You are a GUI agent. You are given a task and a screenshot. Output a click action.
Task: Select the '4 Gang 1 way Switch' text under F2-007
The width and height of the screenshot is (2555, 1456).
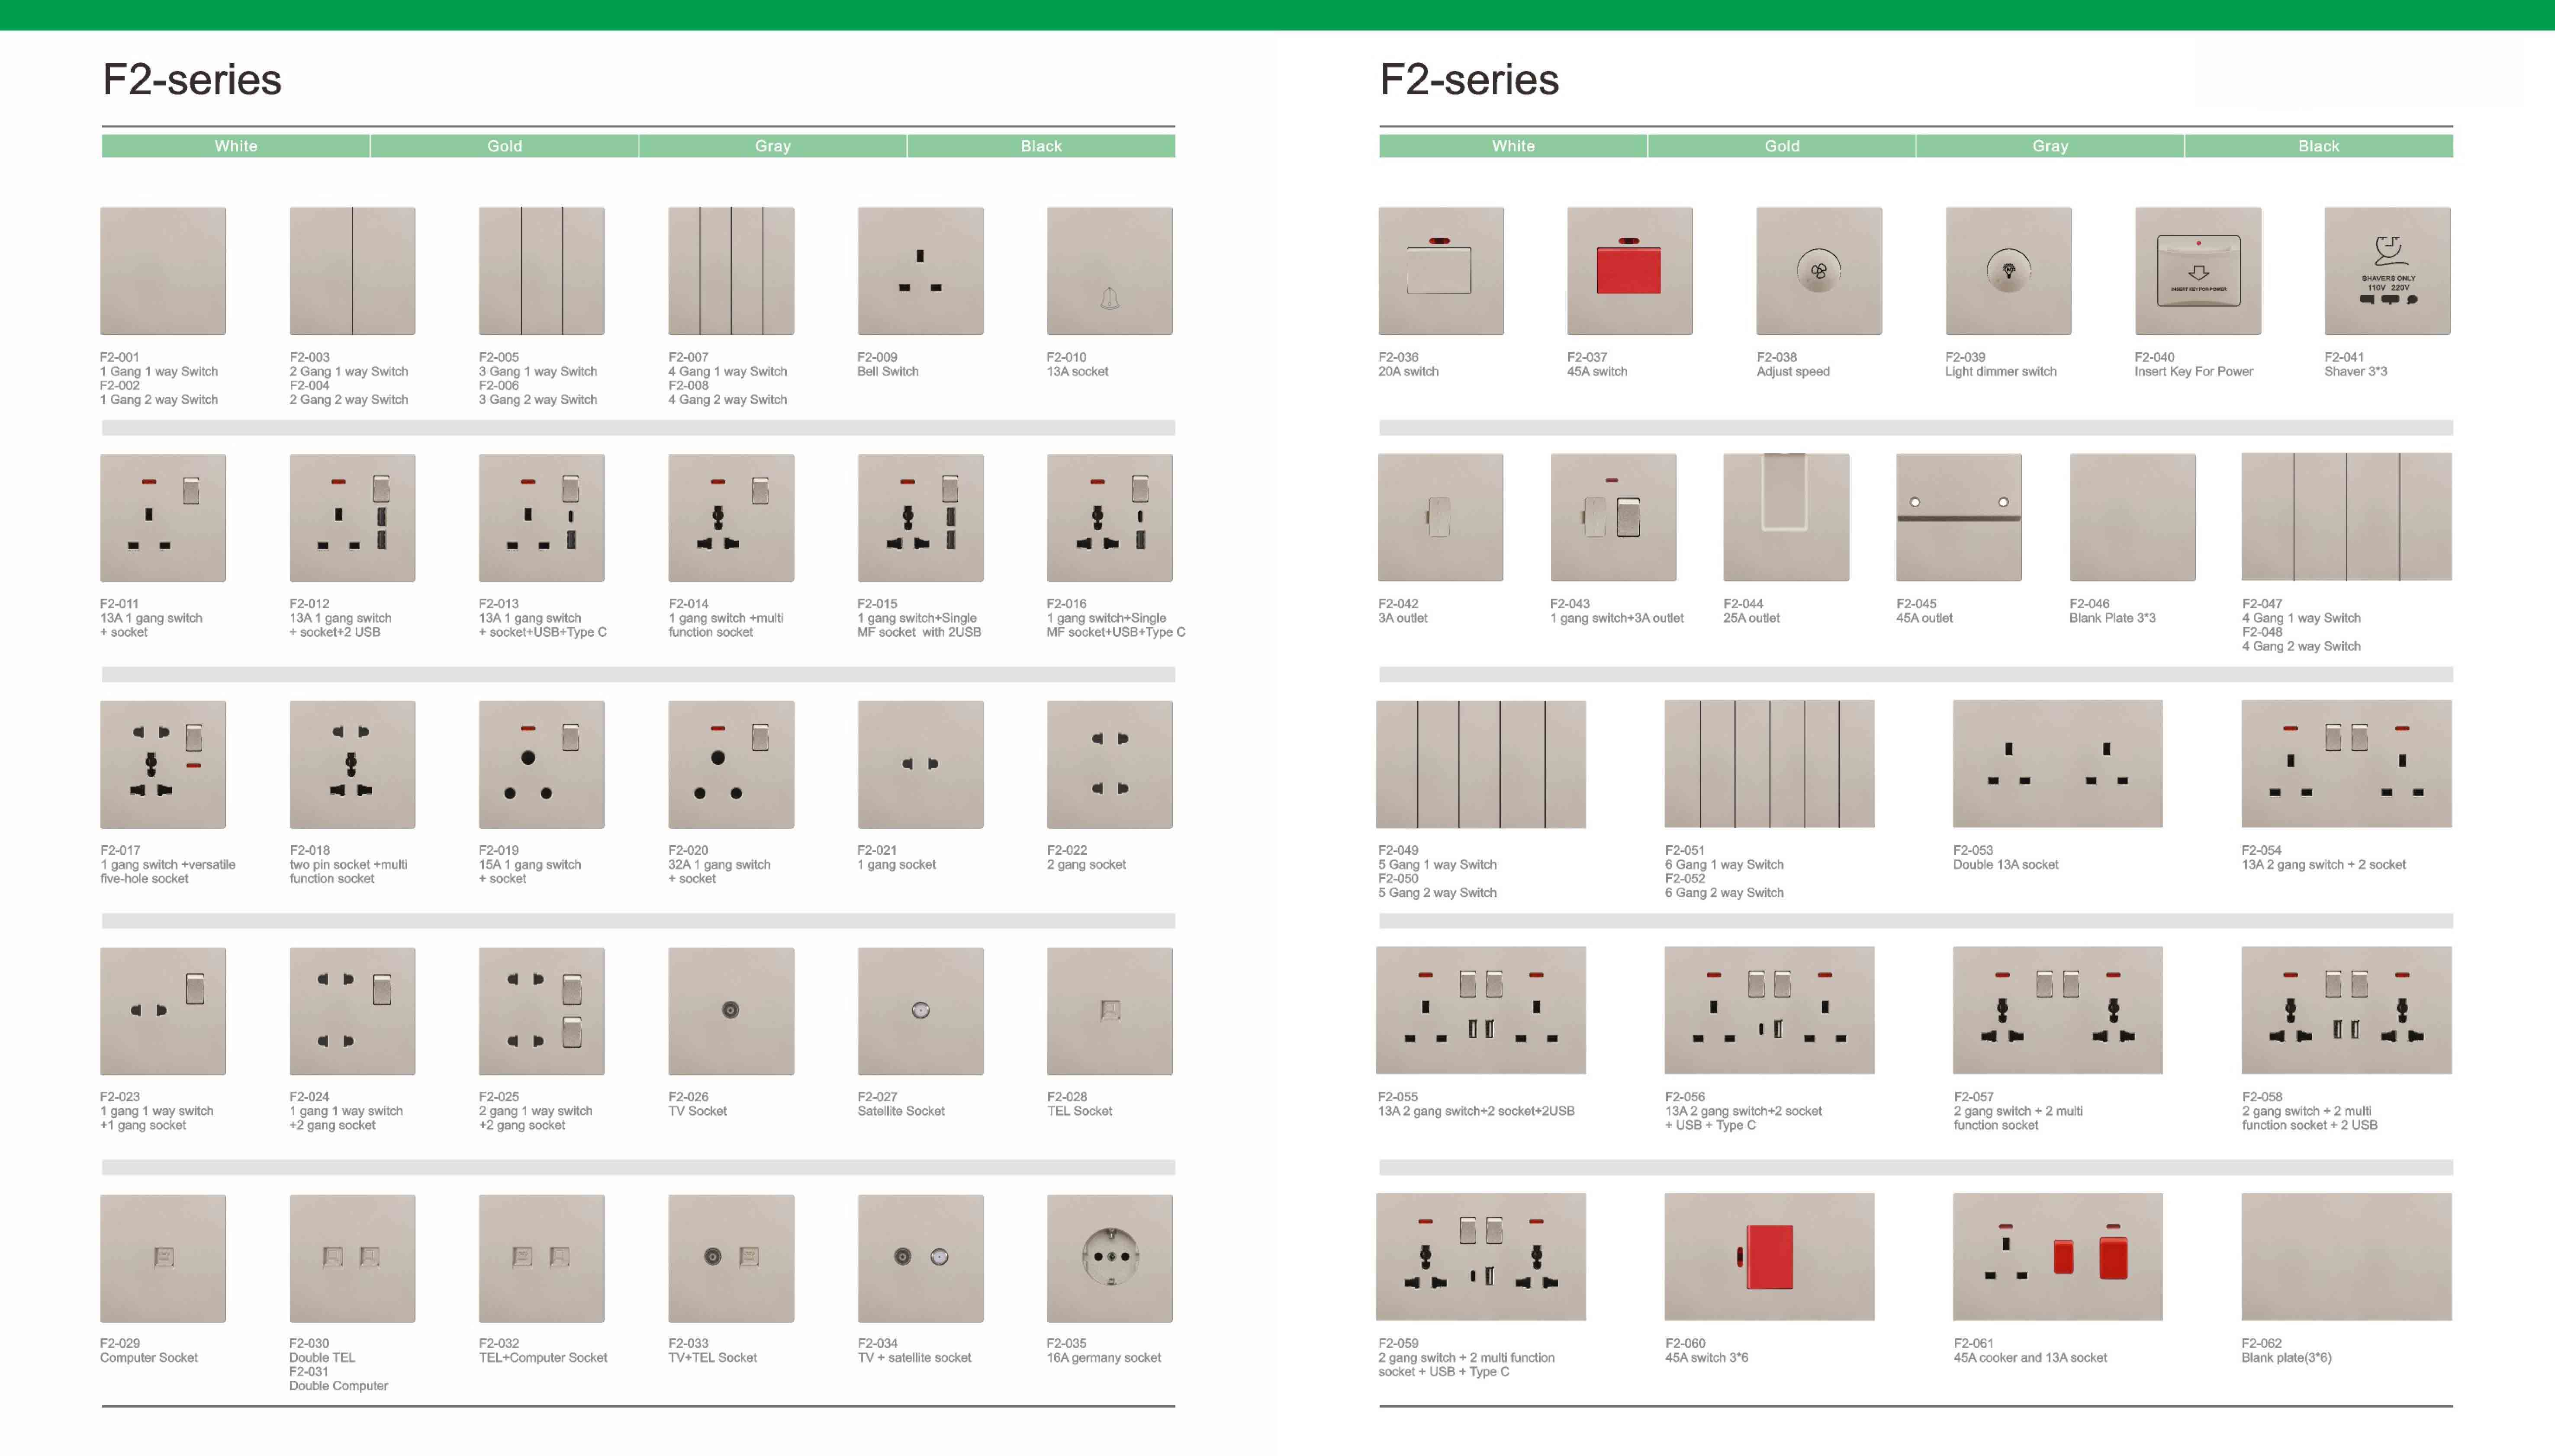727,372
